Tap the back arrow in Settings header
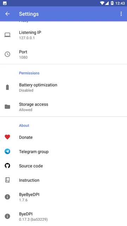 [7, 14]
